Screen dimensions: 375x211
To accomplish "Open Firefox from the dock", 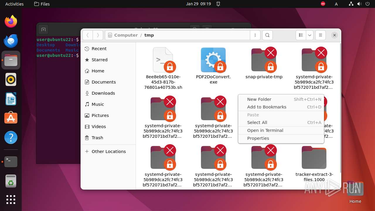I will pos(11,21).
